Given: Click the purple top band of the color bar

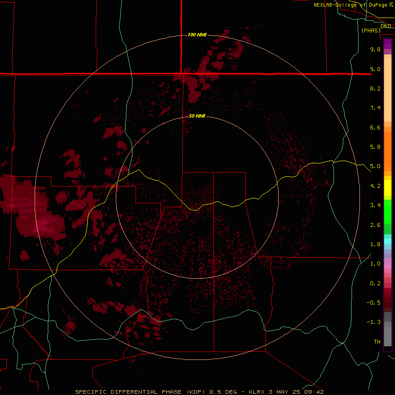Looking at the screenshot, I should point(388,44).
